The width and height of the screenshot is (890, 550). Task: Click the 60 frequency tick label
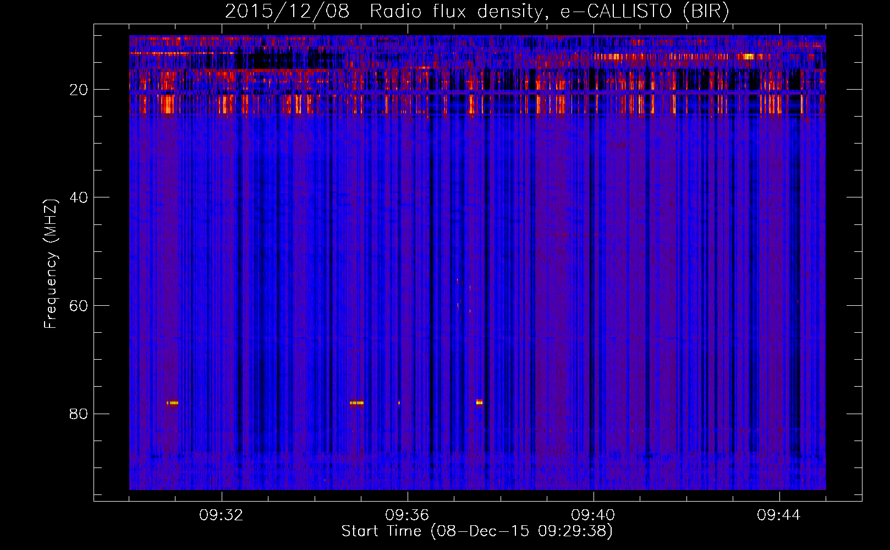click(79, 306)
